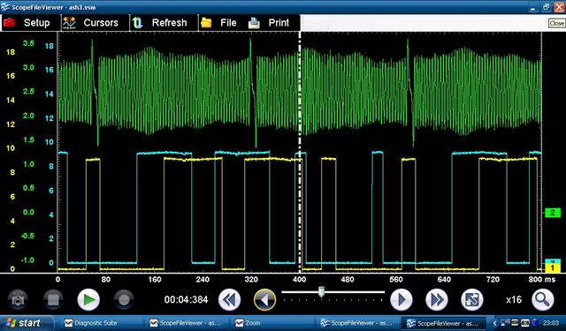The image size is (566, 331).
Task: Click the expand view icon
Action: pyautogui.click(x=472, y=299)
